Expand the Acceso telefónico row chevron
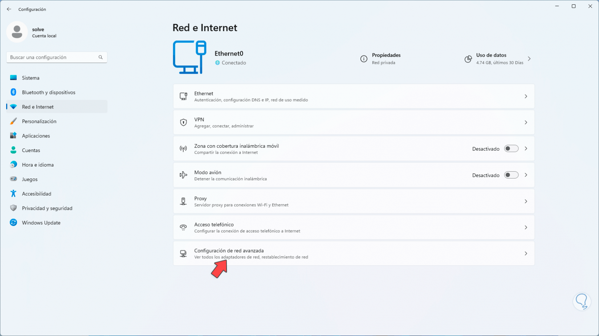Viewport: 599px width, 336px height. click(526, 228)
